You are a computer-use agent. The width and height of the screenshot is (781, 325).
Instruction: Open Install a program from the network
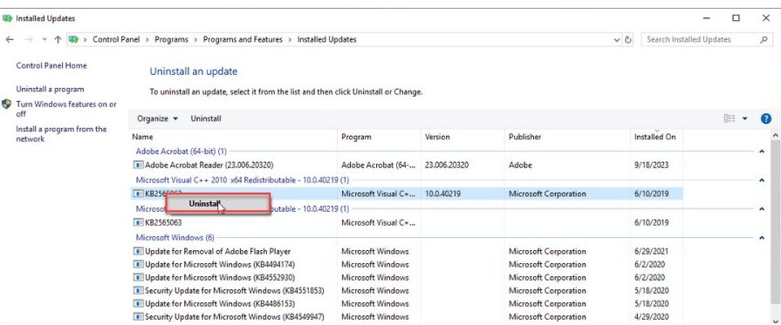[61, 134]
